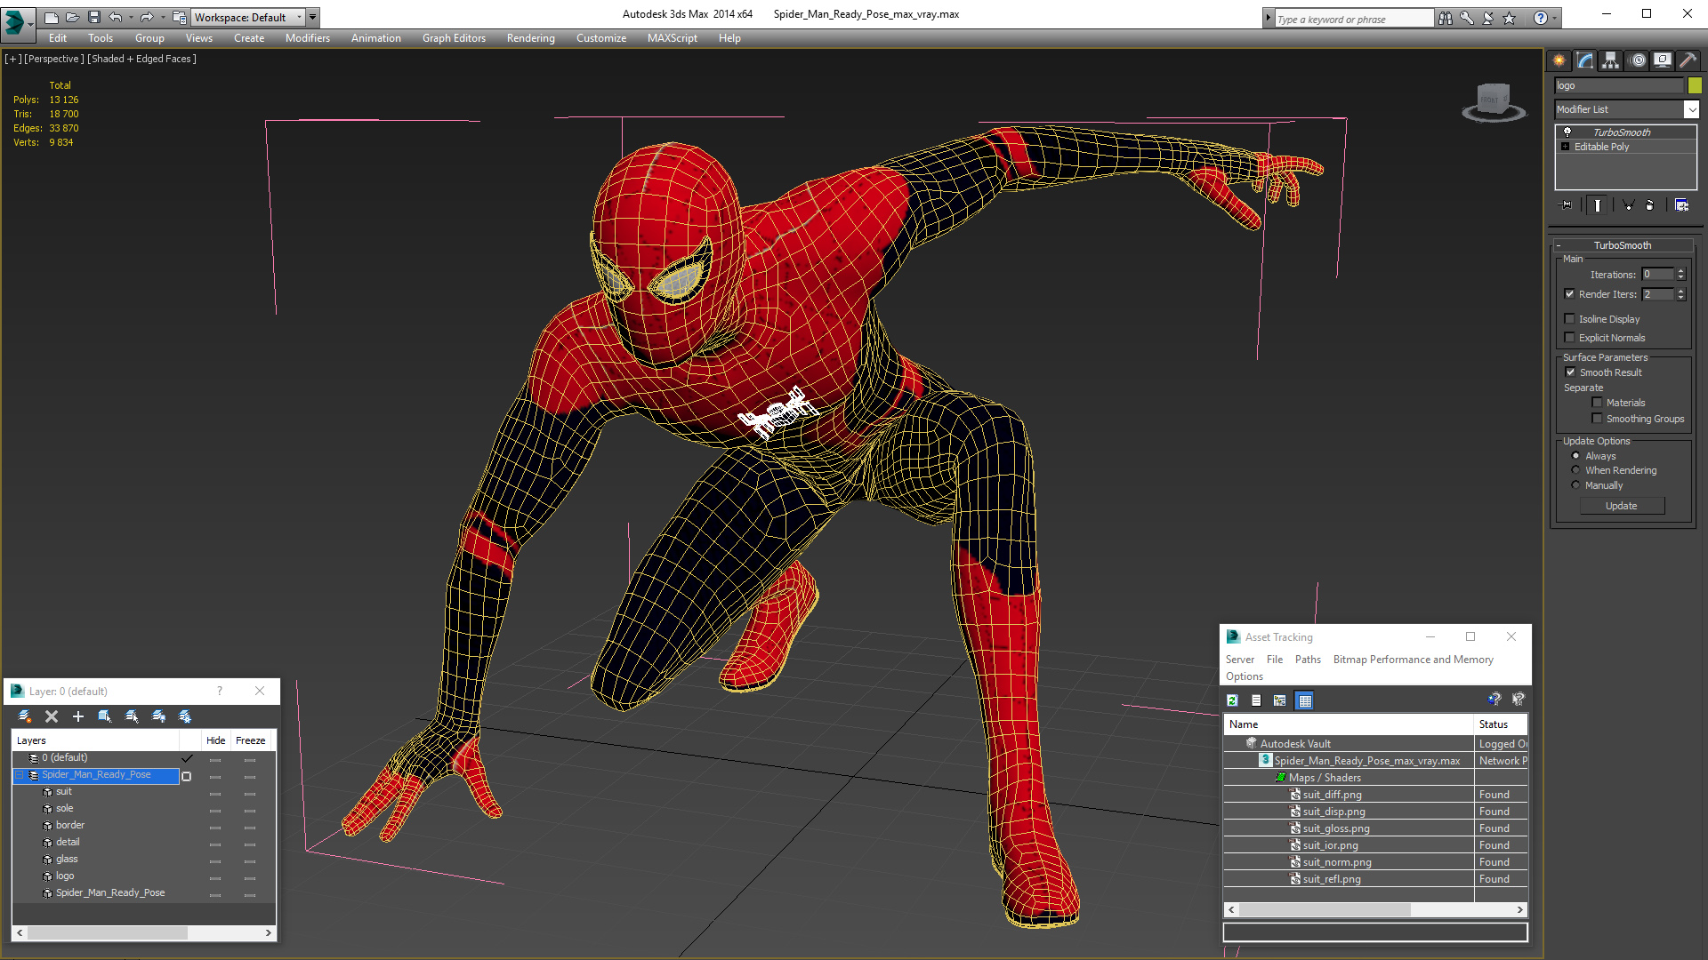Enable the Isoline Display checkbox
This screenshot has height=960, width=1708.
point(1570,319)
